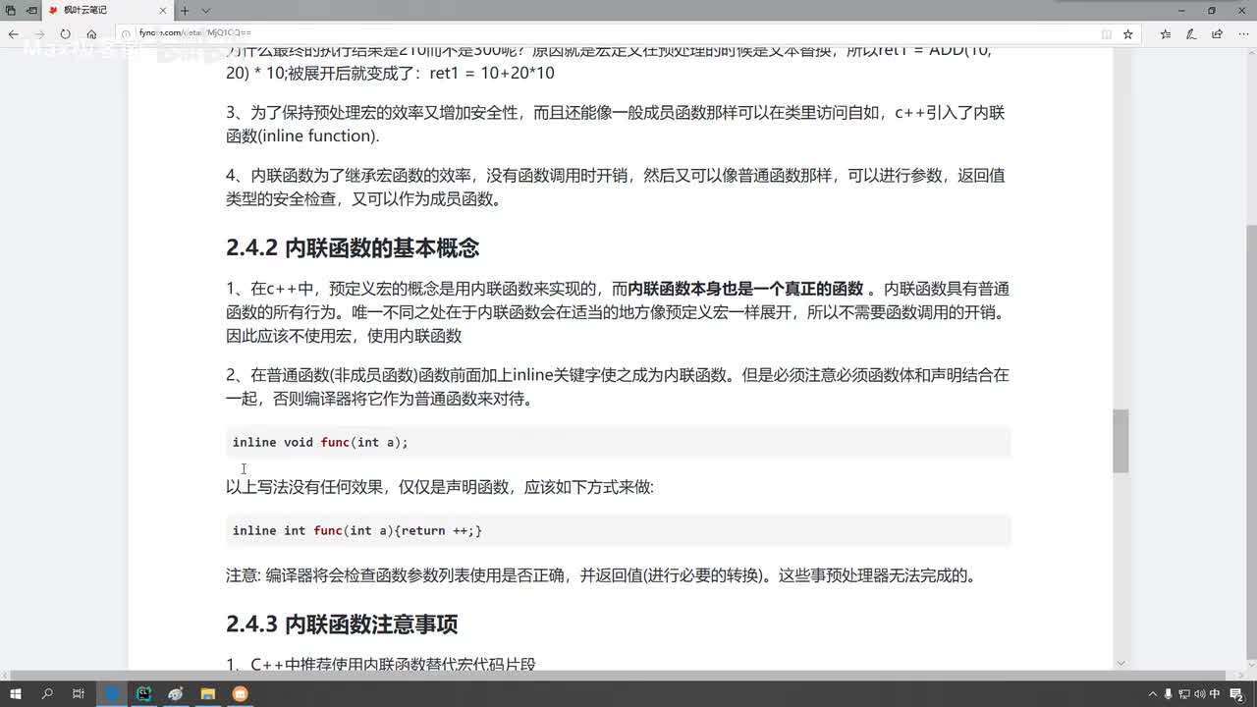Refresh the current page
1257x707 pixels.
click(65, 33)
